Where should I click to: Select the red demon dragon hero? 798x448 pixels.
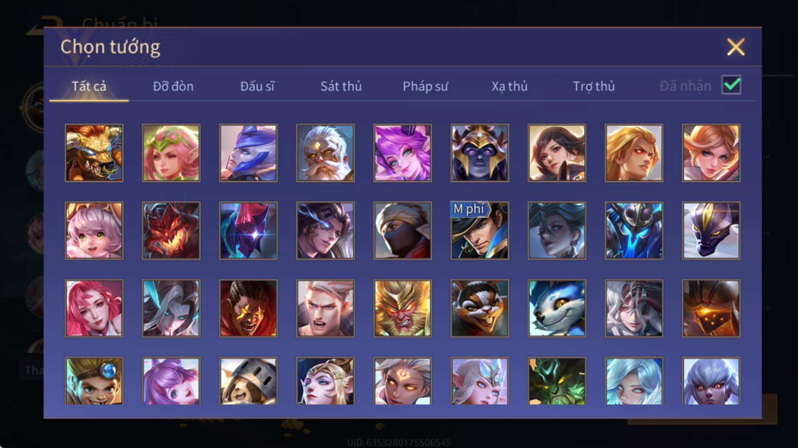(x=171, y=231)
